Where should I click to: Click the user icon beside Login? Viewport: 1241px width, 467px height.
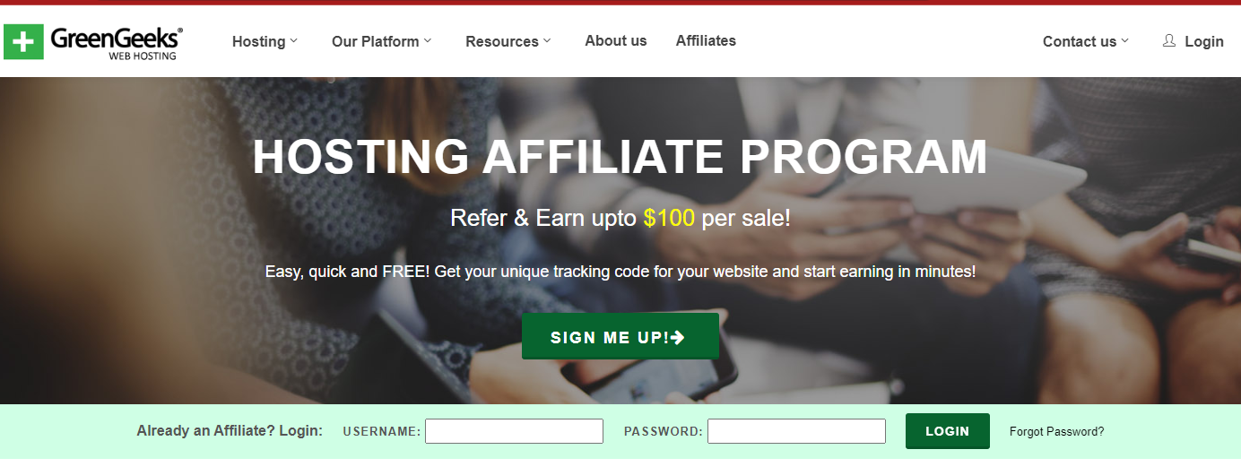(1169, 40)
